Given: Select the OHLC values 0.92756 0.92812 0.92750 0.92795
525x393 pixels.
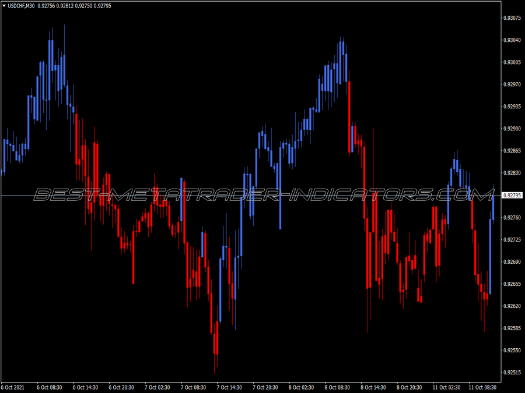Looking at the screenshot, I should coord(74,6).
